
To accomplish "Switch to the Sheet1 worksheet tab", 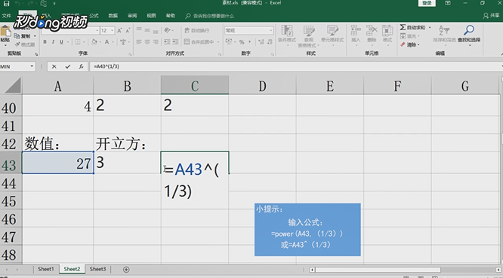I will click(46, 269).
